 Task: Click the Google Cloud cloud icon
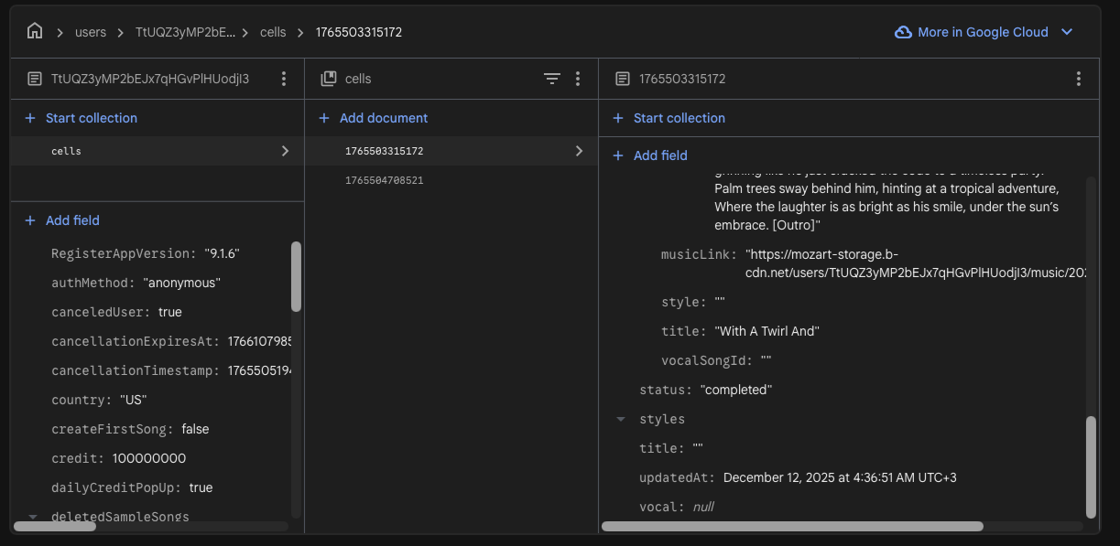point(903,32)
